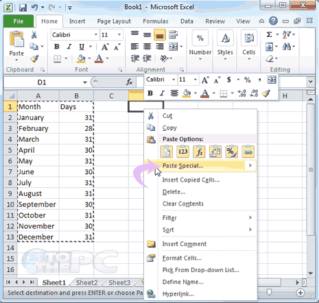319x303 pixels.
Task: Click the ribbon Increase Indent icon
Action: tap(147, 58)
